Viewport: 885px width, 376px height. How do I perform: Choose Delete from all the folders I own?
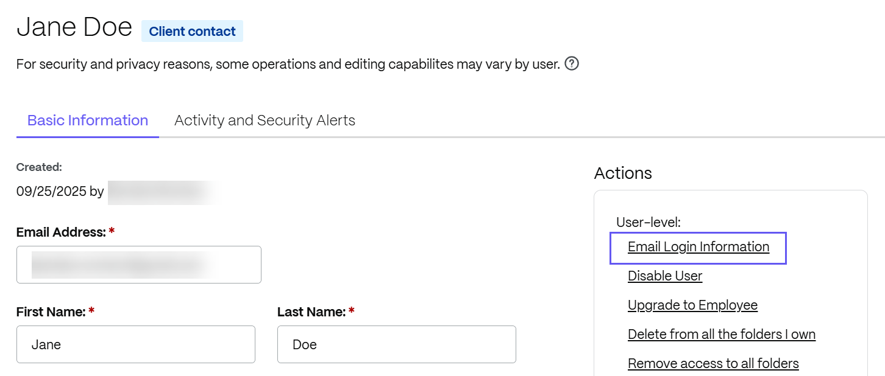coord(722,335)
